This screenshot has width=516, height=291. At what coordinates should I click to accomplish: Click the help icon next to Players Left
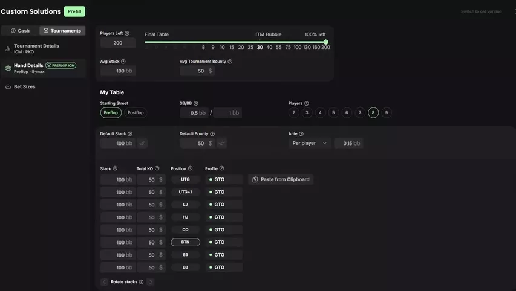[127, 33]
